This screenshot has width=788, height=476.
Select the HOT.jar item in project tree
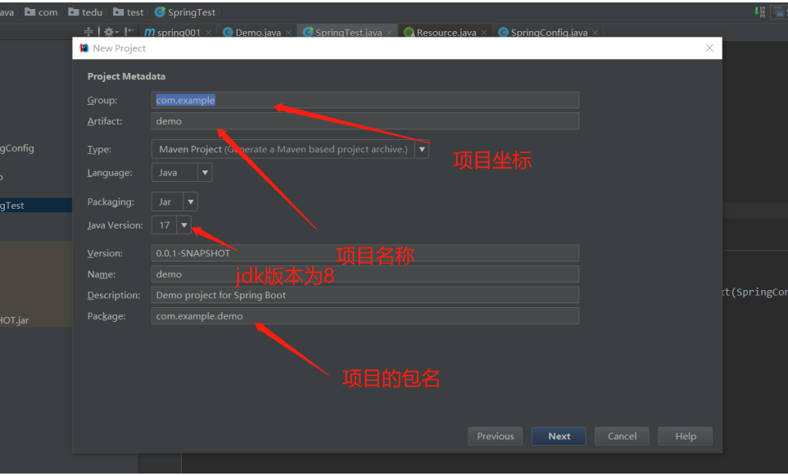point(15,320)
